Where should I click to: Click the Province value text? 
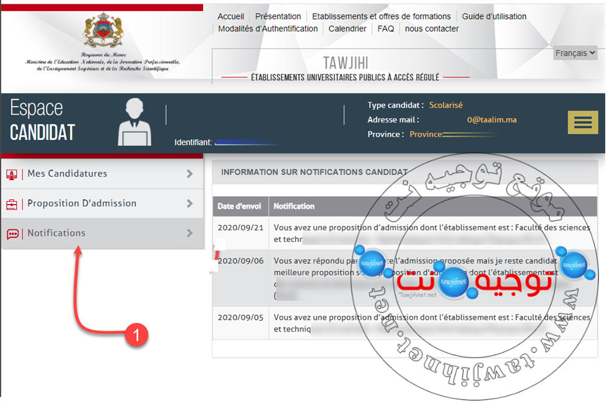426,134
